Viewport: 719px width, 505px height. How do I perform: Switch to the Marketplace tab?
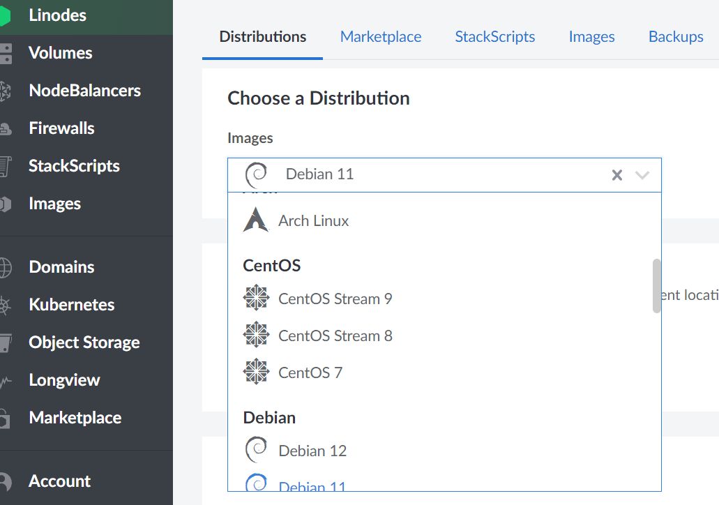click(380, 37)
